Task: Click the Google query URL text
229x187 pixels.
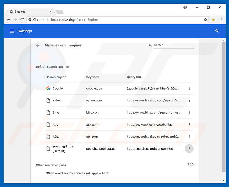Action: pos(153,88)
